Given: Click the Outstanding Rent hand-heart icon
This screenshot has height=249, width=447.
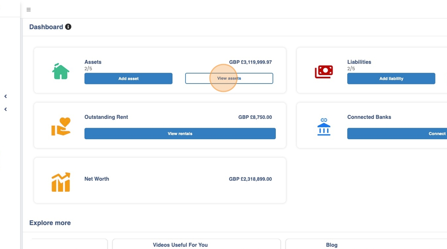Looking at the screenshot, I should pos(61,126).
